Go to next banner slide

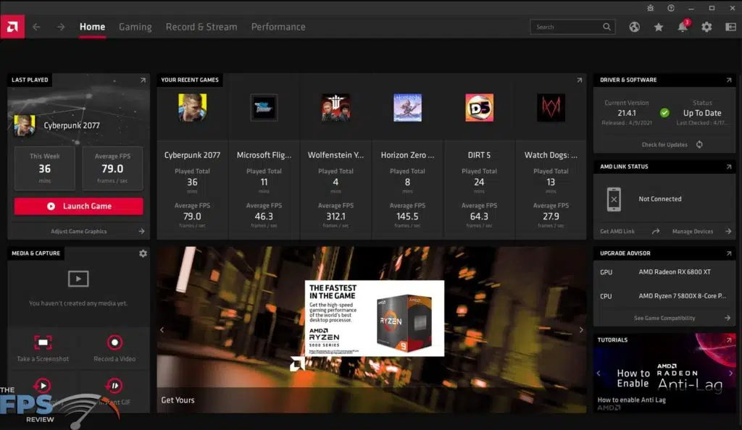(x=581, y=330)
